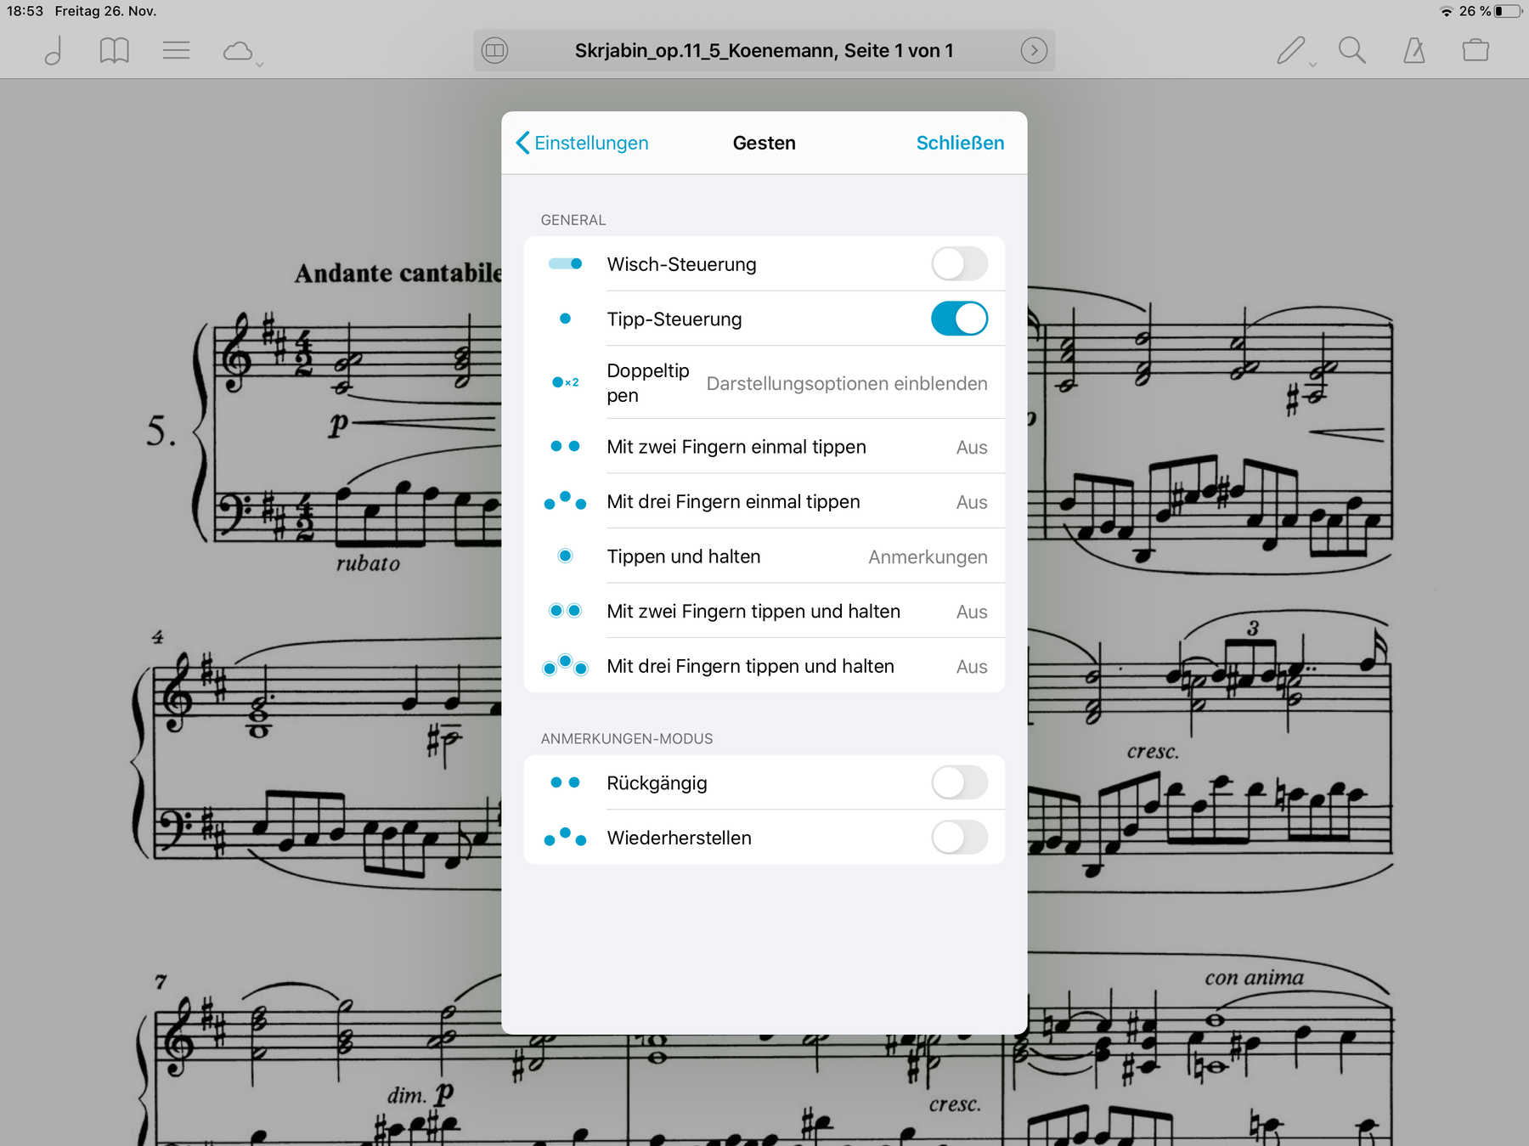Open the bookmarks book icon
The width and height of the screenshot is (1529, 1146).
pyautogui.click(x=114, y=51)
